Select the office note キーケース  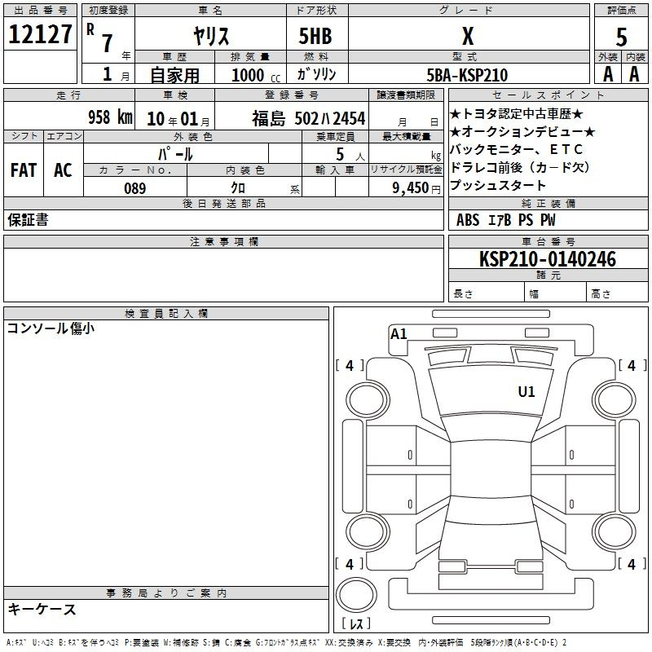point(42,609)
